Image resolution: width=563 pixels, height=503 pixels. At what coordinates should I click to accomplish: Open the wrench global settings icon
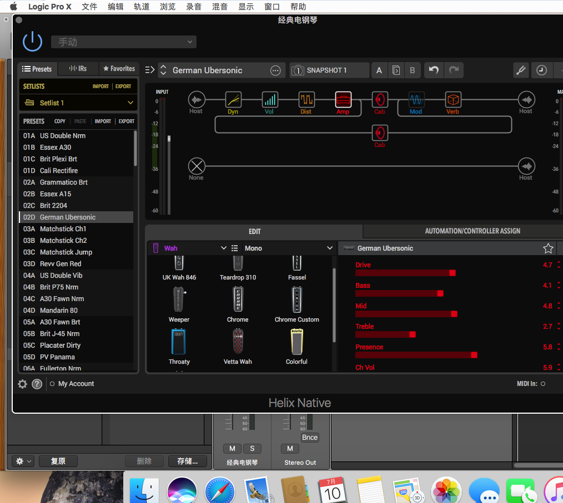click(x=521, y=70)
